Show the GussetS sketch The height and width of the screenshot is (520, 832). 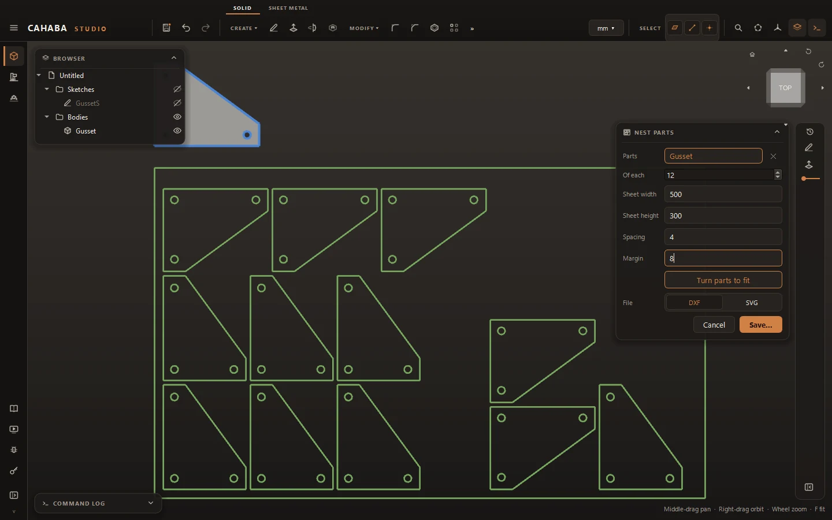pyautogui.click(x=177, y=103)
